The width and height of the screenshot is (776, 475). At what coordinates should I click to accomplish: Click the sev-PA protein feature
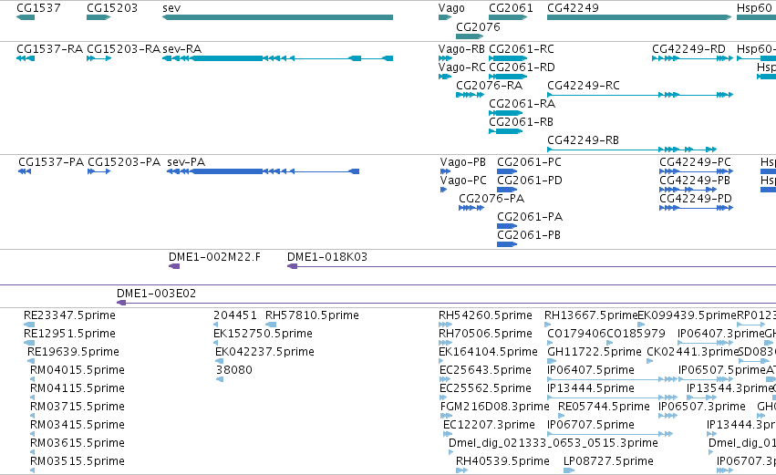coord(263,171)
